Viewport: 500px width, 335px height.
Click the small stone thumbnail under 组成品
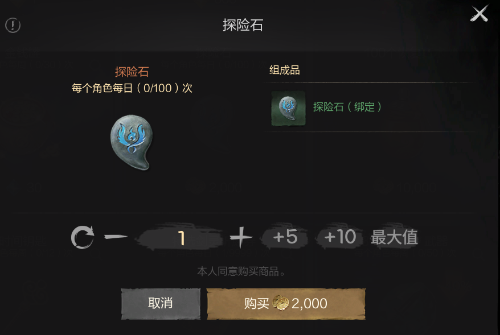288,108
